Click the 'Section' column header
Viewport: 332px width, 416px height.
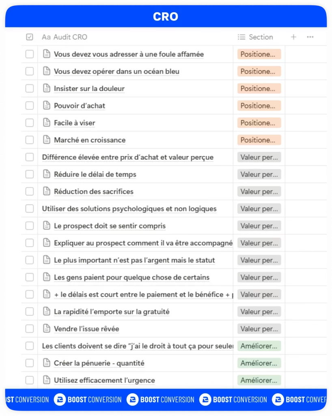[x=261, y=37]
